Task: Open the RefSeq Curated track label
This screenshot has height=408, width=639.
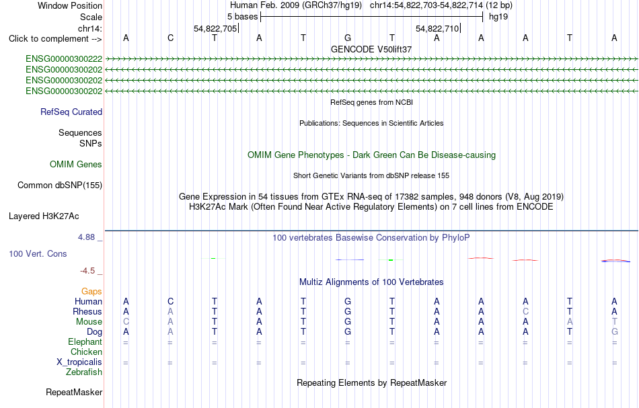Action: pyautogui.click(x=71, y=112)
